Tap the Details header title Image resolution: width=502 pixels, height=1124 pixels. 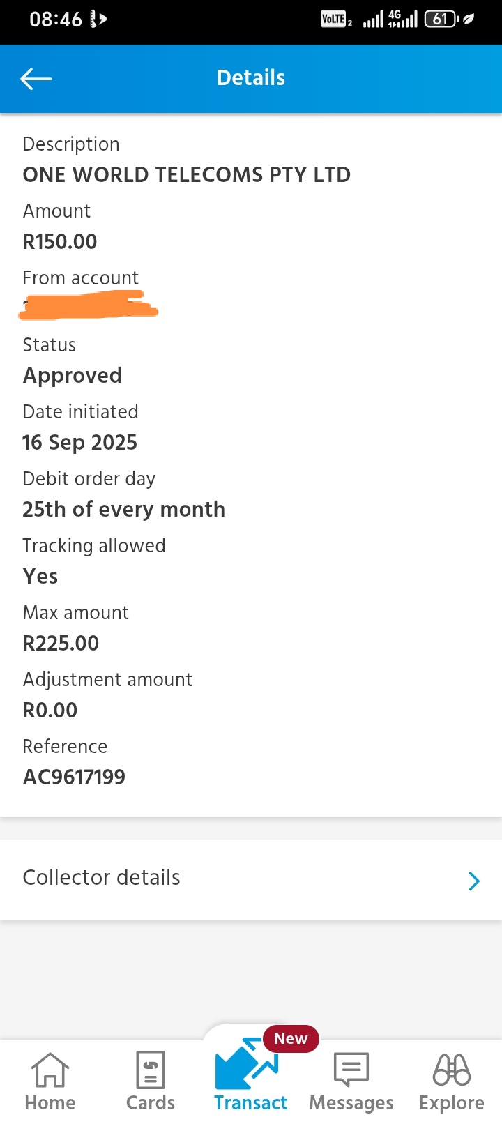pyautogui.click(x=251, y=78)
